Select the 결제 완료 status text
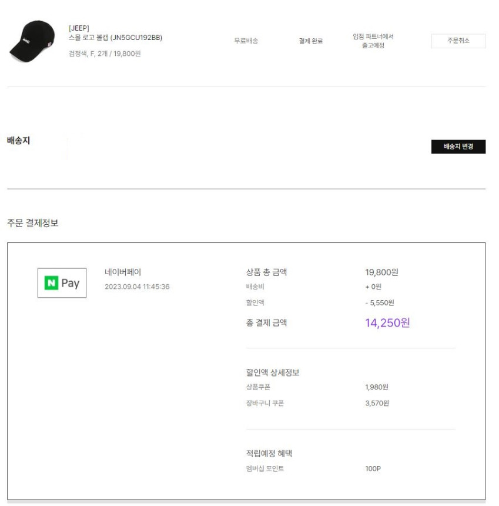499x506 pixels. pos(310,41)
